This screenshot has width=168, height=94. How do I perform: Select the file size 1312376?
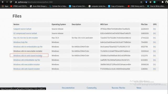144,56
